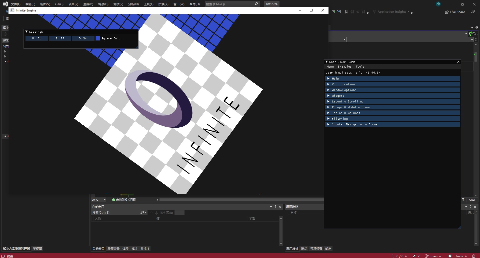Click the Live Share icon
The image size is (480, 258).
(447, 12)
